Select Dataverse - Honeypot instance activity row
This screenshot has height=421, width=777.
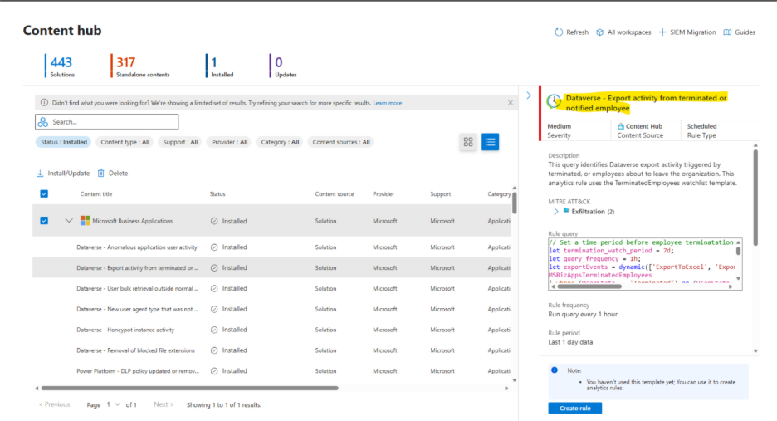271,330
